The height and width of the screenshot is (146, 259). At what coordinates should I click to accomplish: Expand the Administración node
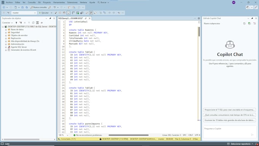click(x=6, y=44)
